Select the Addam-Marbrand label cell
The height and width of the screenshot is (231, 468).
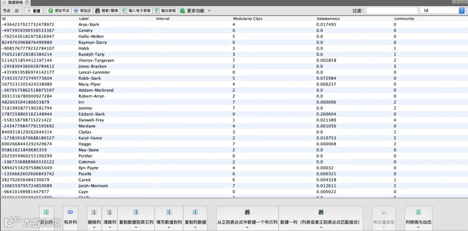(96, 90)
